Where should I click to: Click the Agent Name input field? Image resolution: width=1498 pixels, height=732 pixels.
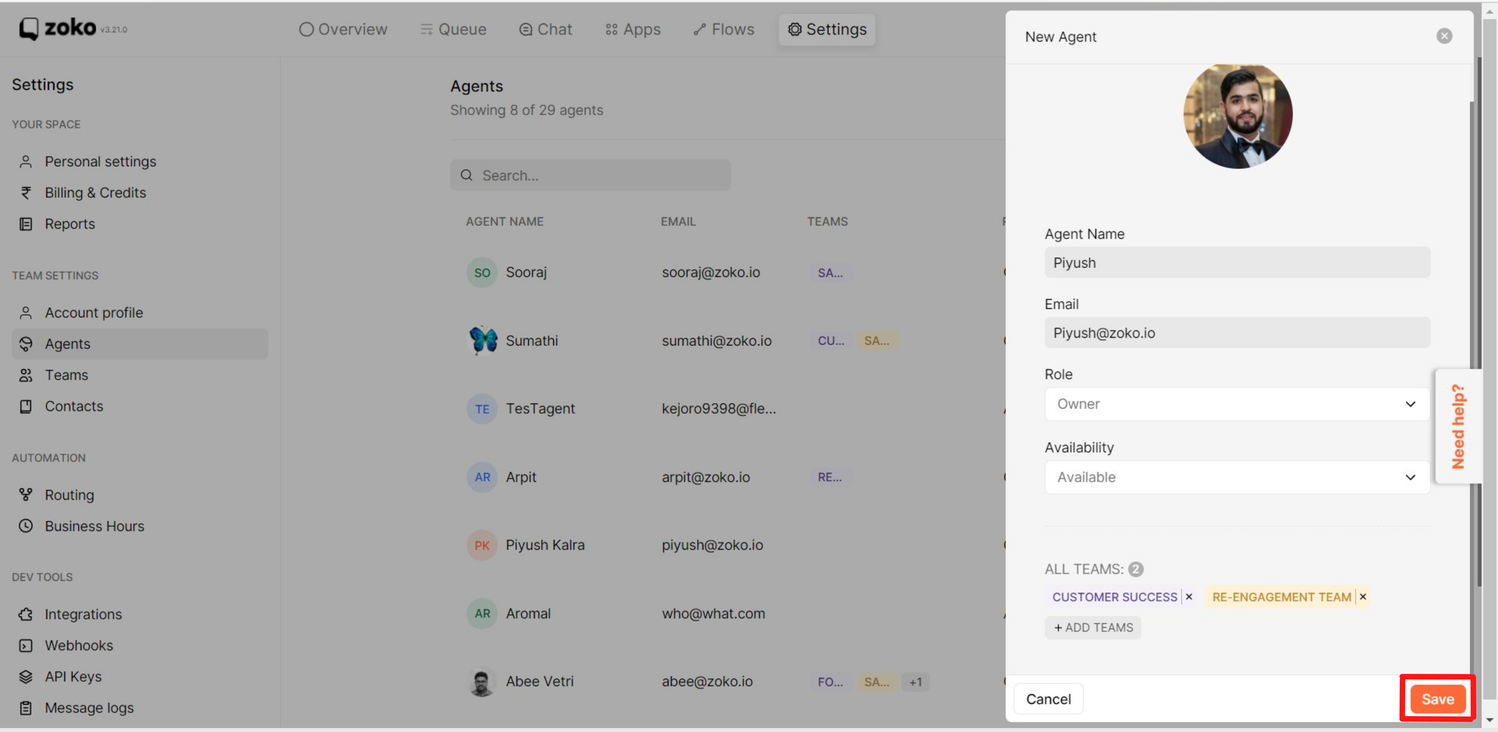(1237, 263)
